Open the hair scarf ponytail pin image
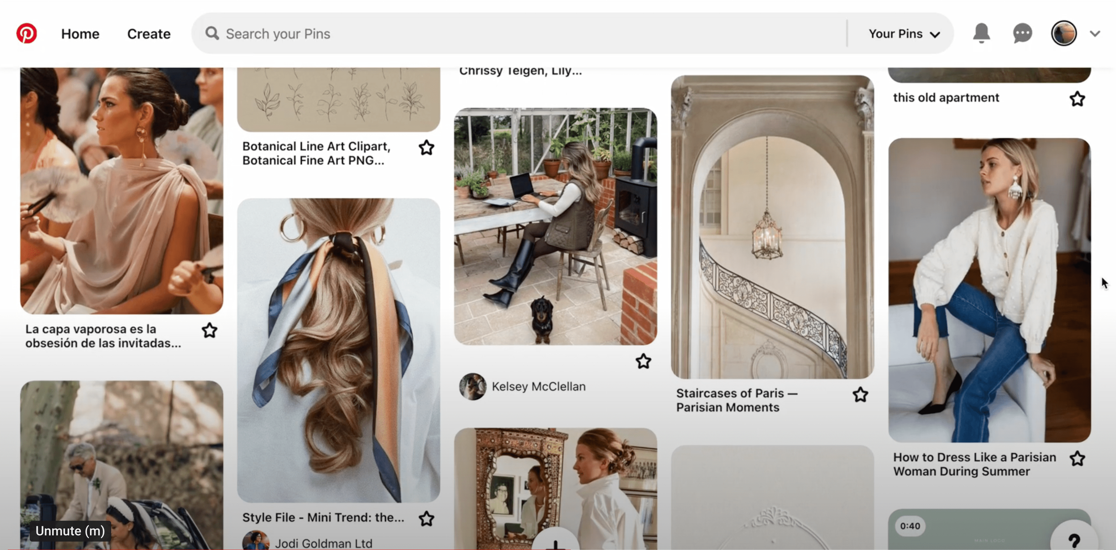The width and height of the screenshot is (1116, 550). (x=338, y=350)
